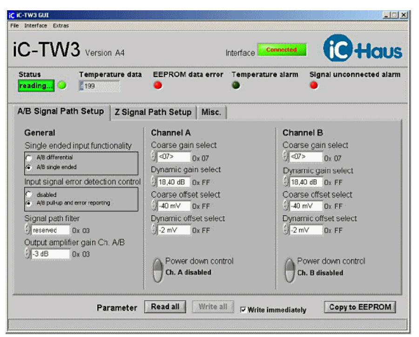Switch to A/B Signal Path Setup tab

pyautogui.click(x=61, y=111)
